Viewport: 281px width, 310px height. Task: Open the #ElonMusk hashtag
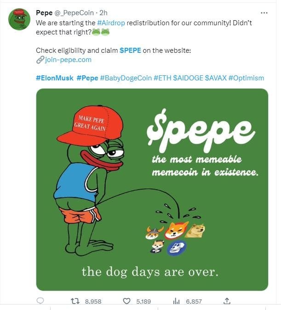tap(54, 78)
